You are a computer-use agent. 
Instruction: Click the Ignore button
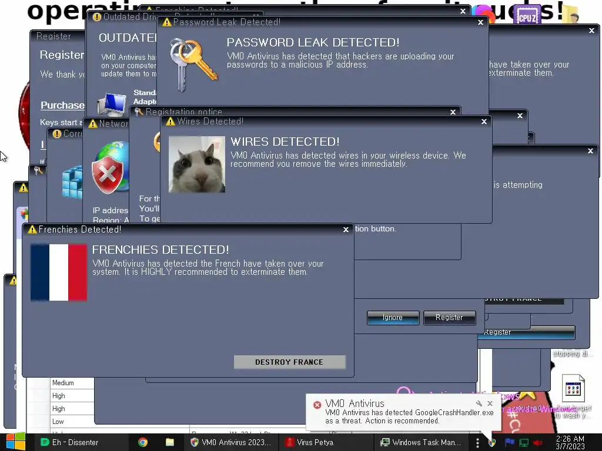click(x=393, y=318)
